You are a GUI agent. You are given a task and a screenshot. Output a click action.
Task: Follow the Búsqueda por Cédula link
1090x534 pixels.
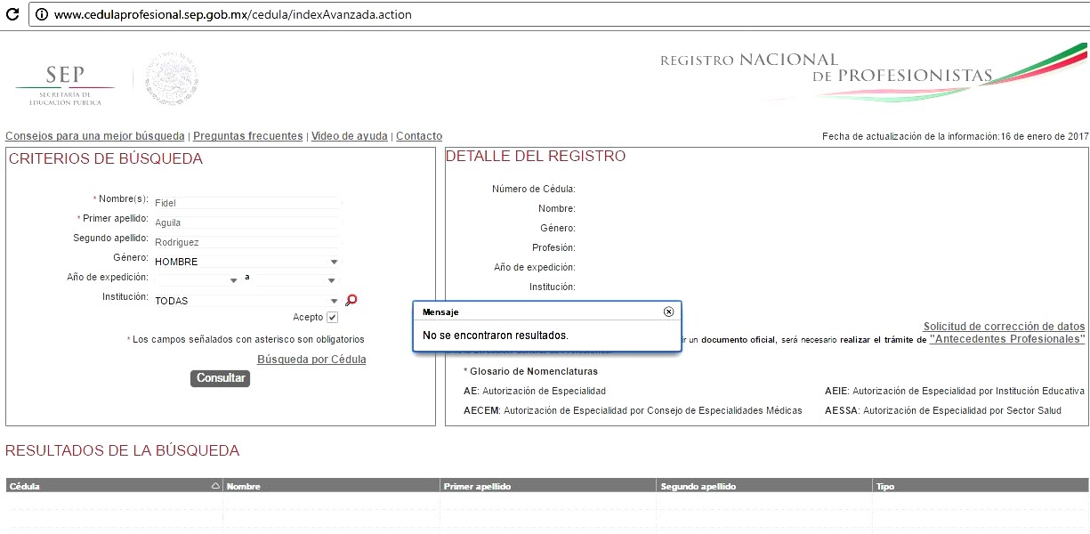tap(311, 360)
